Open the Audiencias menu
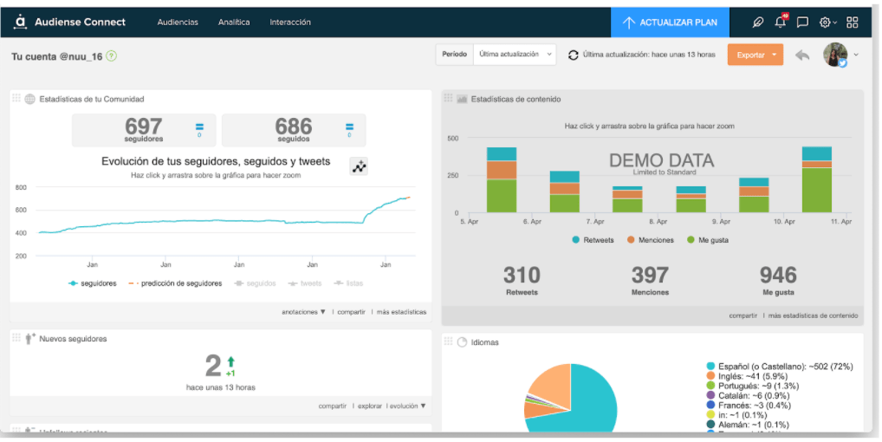882x442 pixels. [178, 23]
